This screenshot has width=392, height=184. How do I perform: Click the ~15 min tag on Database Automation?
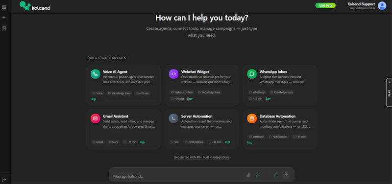[299, 137]
